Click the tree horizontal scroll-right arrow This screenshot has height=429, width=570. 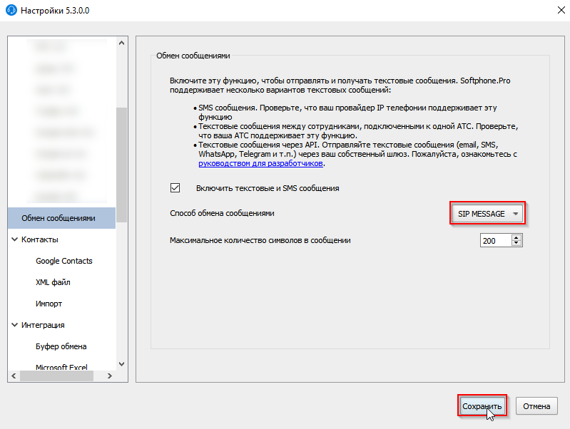point(109,376)
